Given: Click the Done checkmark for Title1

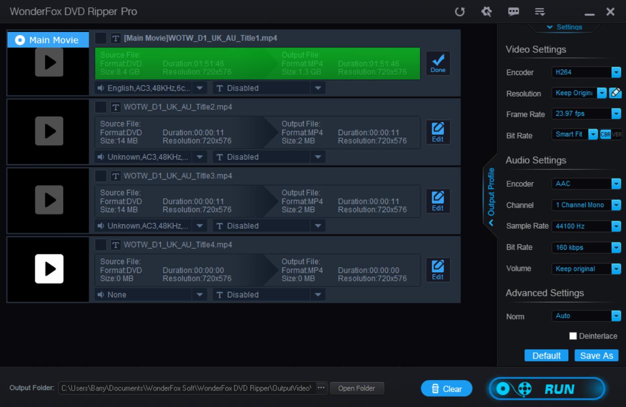Looking at the screenshot, I should [x=438, y=64].
